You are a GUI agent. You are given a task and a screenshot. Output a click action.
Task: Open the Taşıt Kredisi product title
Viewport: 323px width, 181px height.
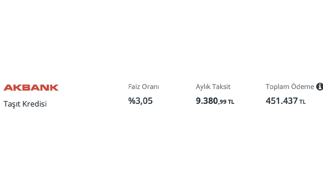pos(25,104)
